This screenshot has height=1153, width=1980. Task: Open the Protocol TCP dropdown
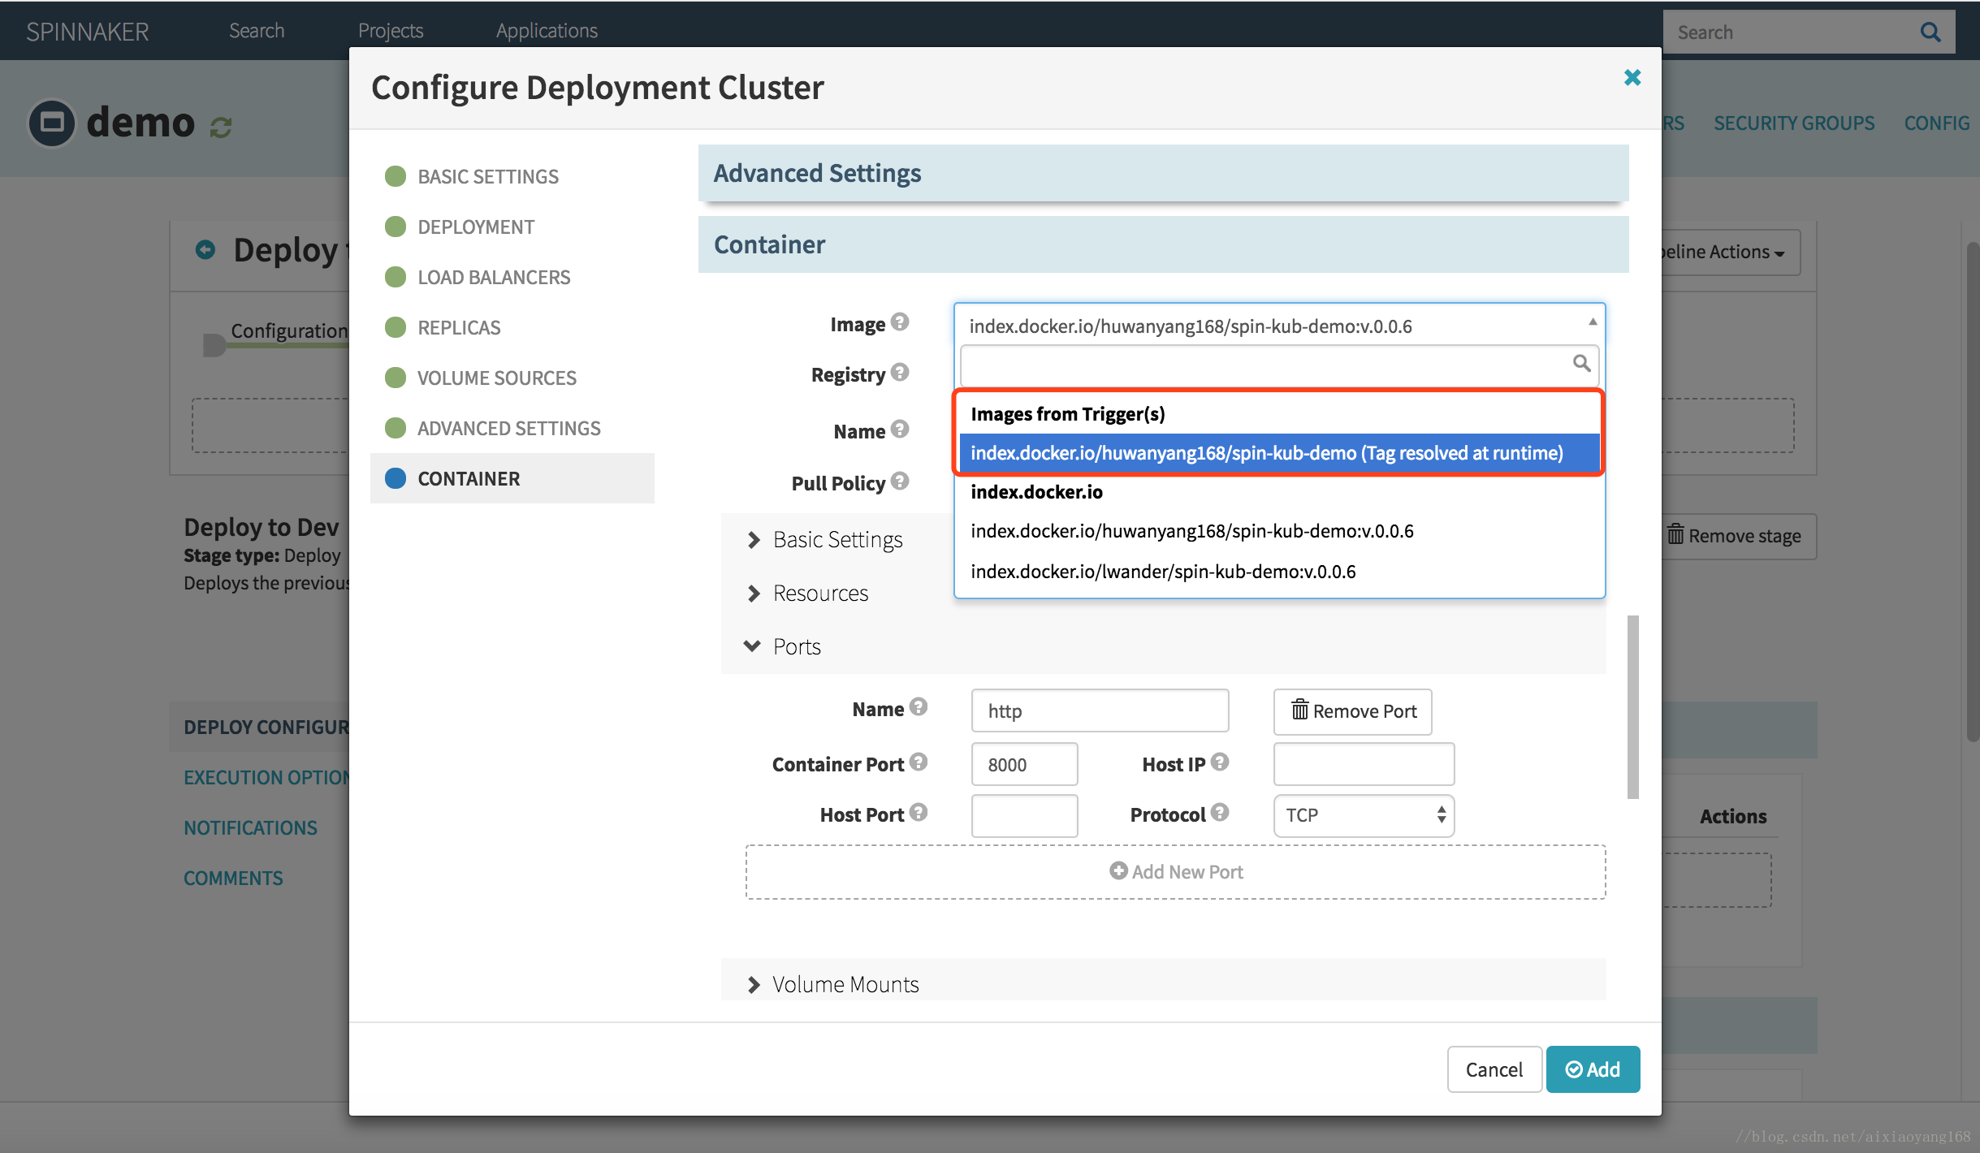[x=1364, y=815]
